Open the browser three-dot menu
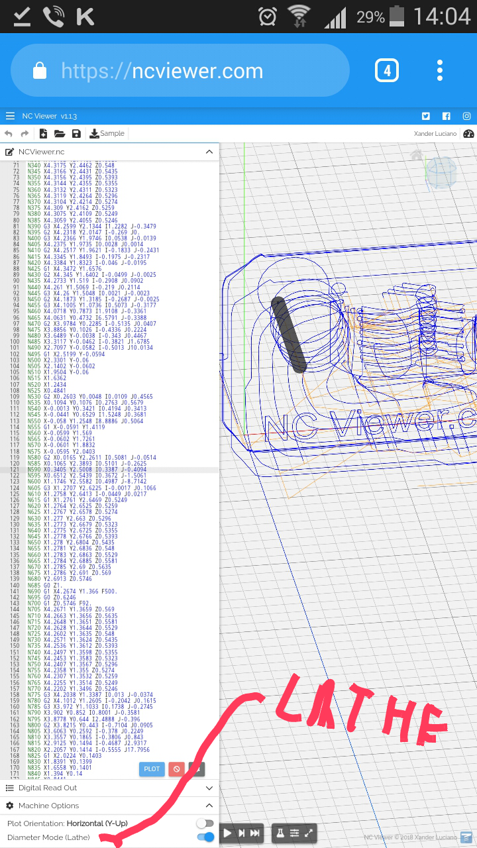 [440, 70]
